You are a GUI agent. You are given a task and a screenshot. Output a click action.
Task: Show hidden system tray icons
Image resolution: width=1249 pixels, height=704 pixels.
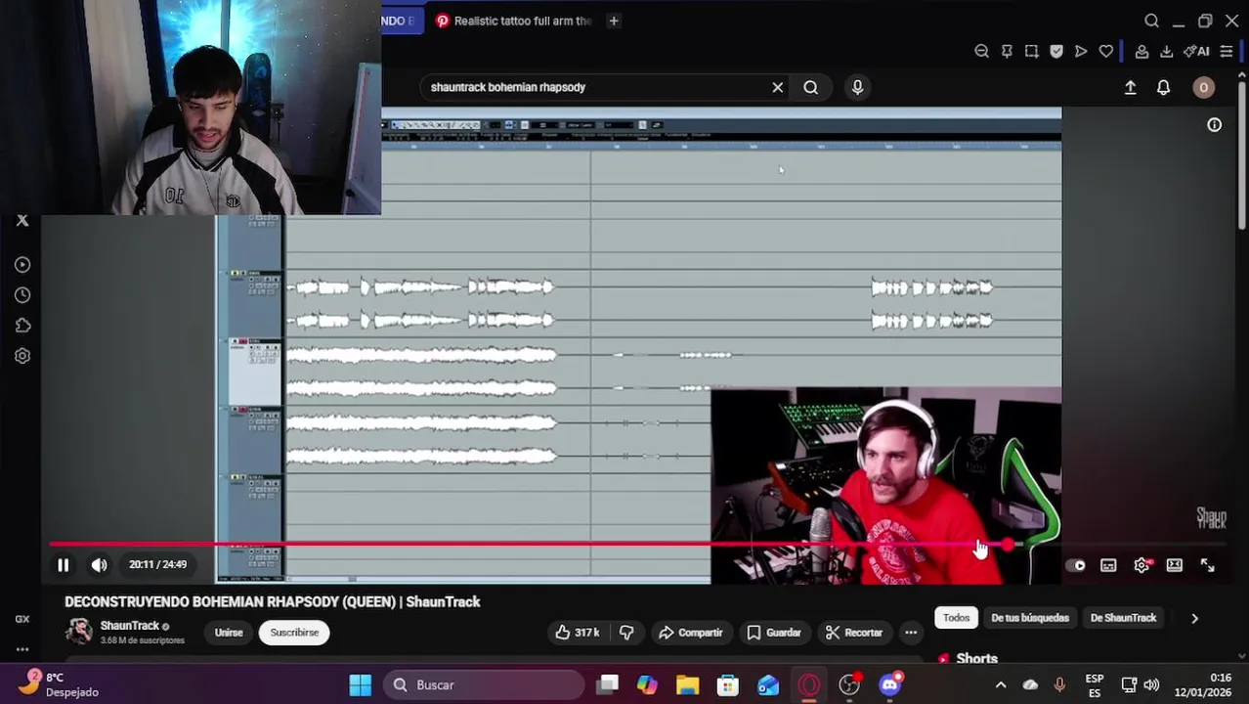click(1001, 685)
